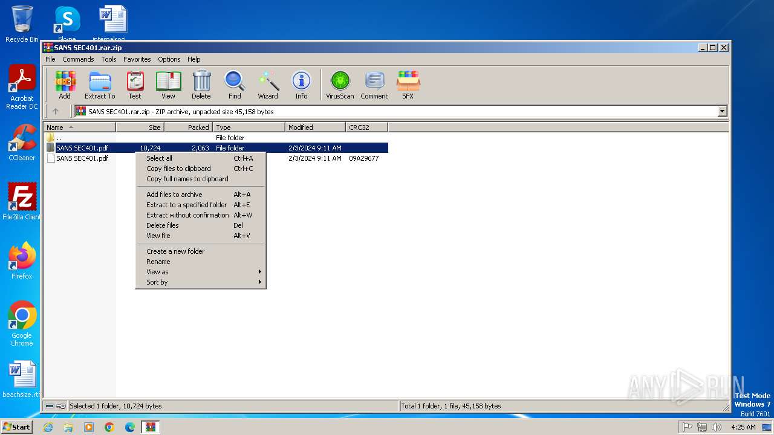Expand the View as submenu
The image size is (774, 435).
(x=201, y=272)
